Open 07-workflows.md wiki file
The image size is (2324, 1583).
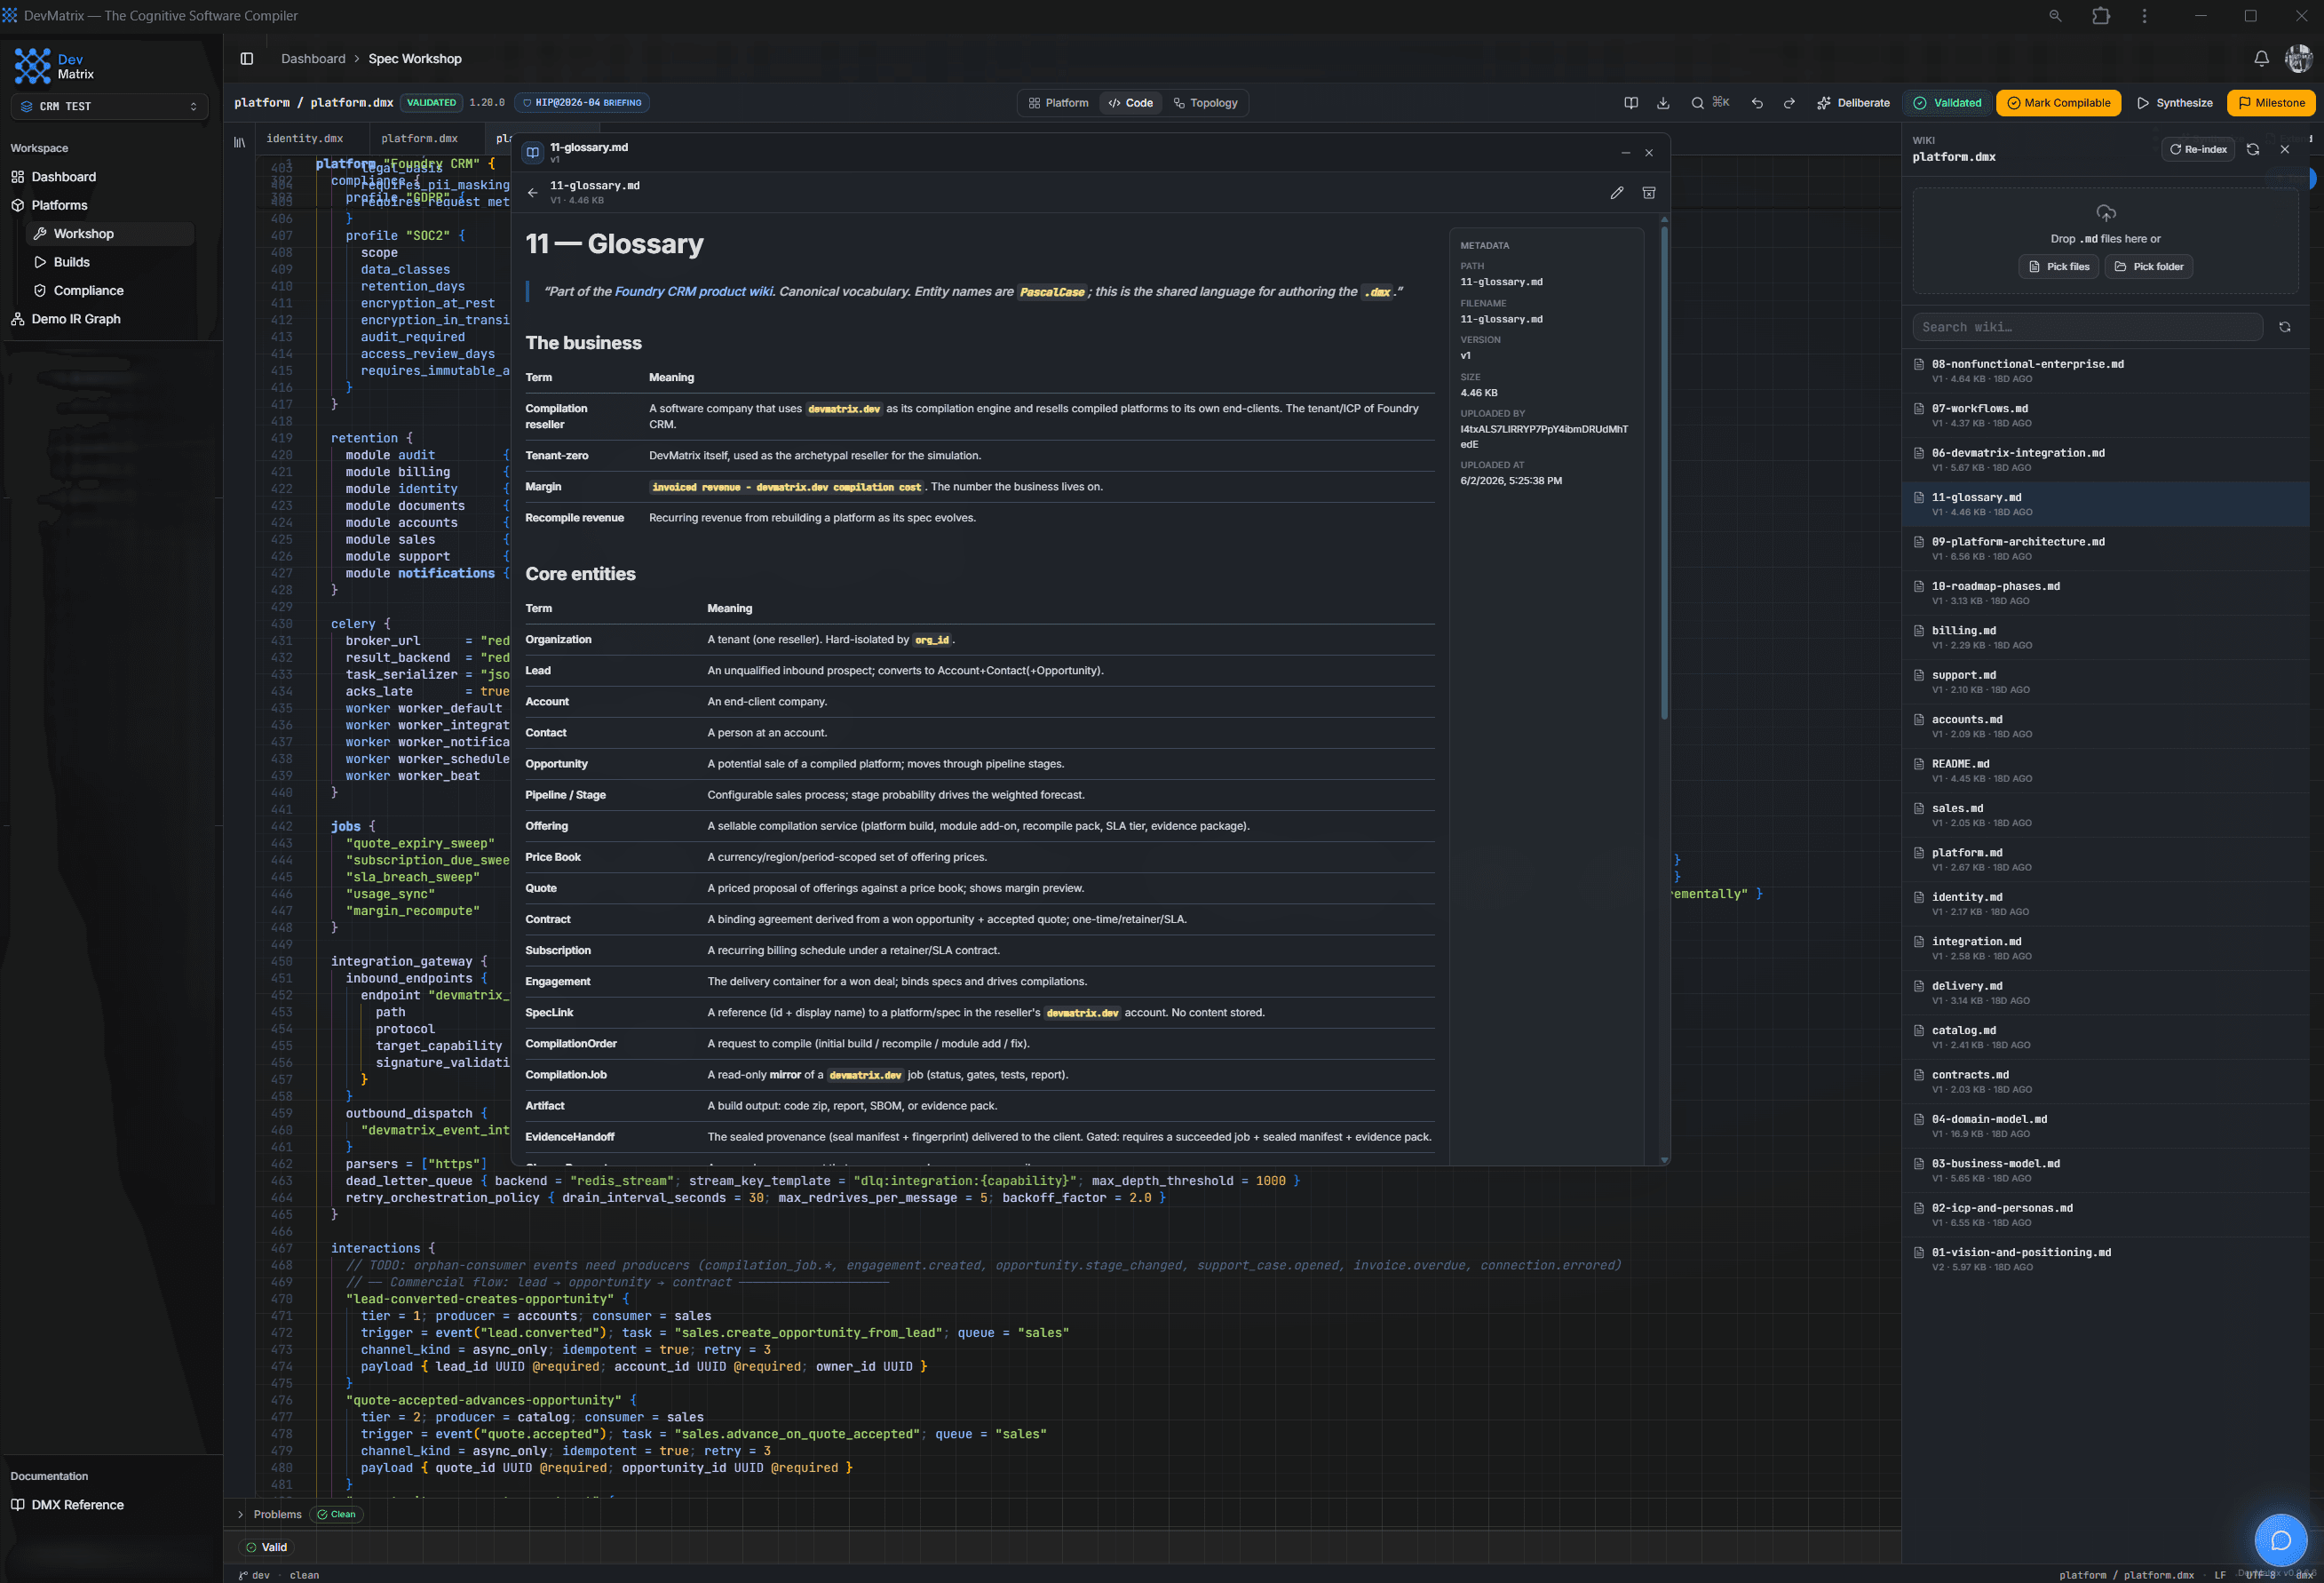pyautogui.click(x=2106, y=415)
